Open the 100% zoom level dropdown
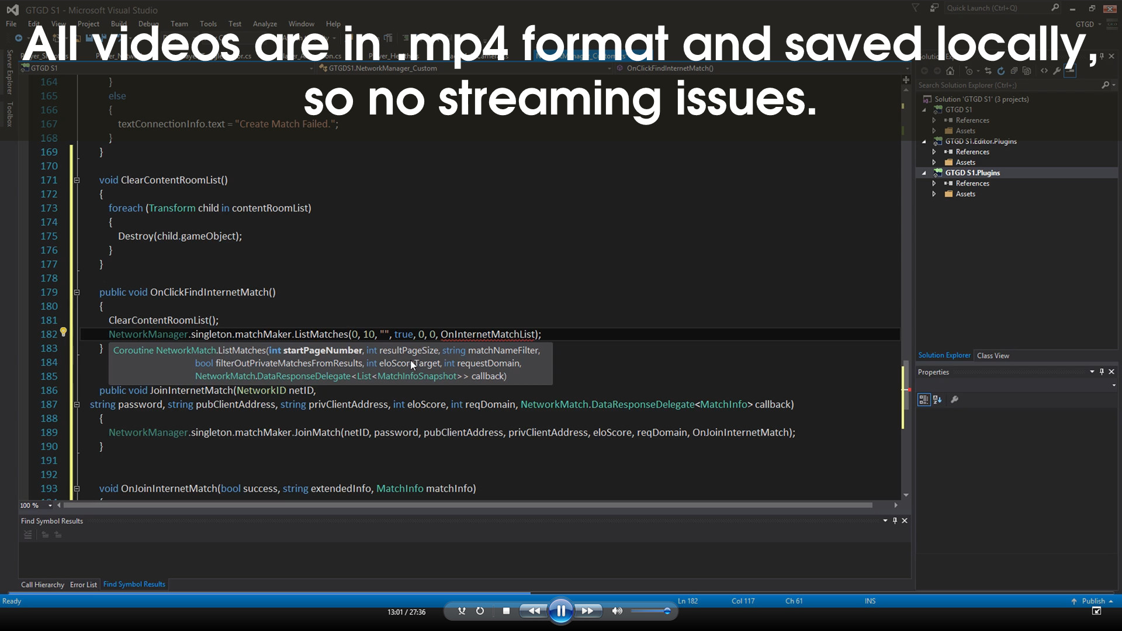The width and height of the screenshot is (1122, 631). click(50, 505)
